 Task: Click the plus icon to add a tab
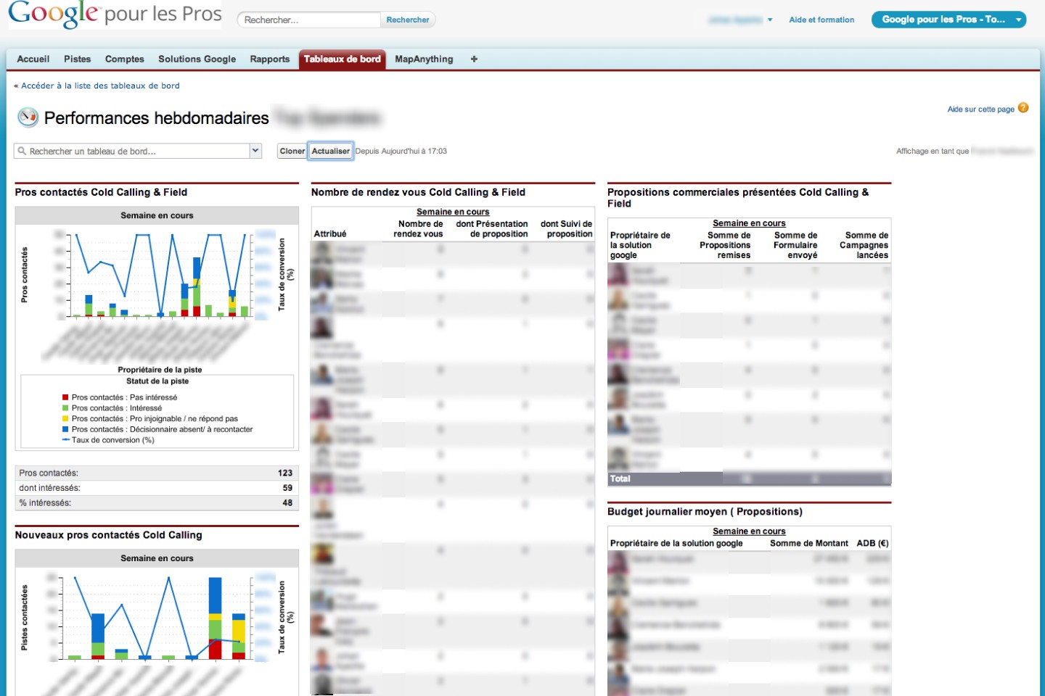pos(474,59)
